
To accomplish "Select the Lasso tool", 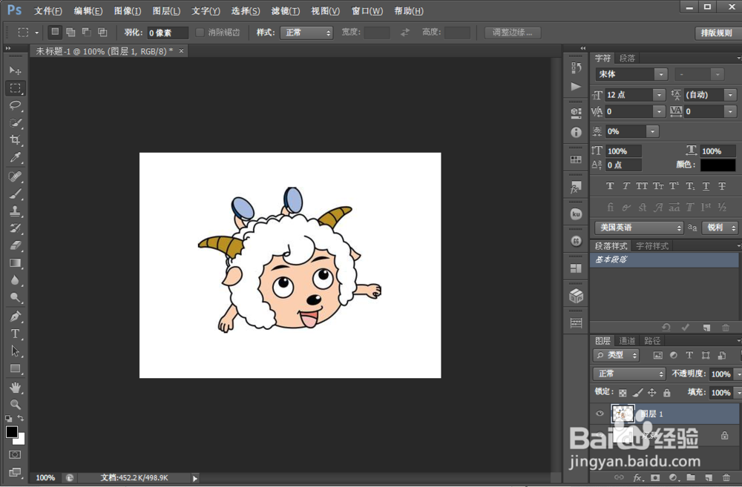I will 15,105.
